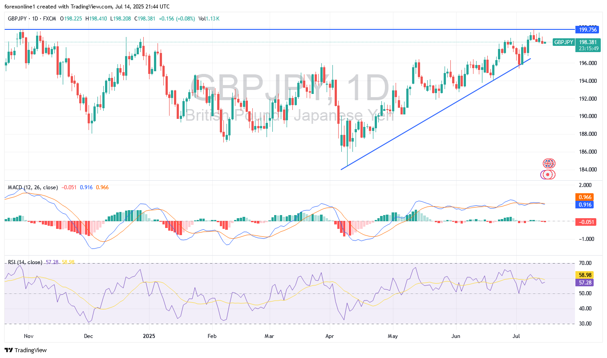Click the Feb label on time axis
The height and width of the screenshot is (358, 607).
211,336
